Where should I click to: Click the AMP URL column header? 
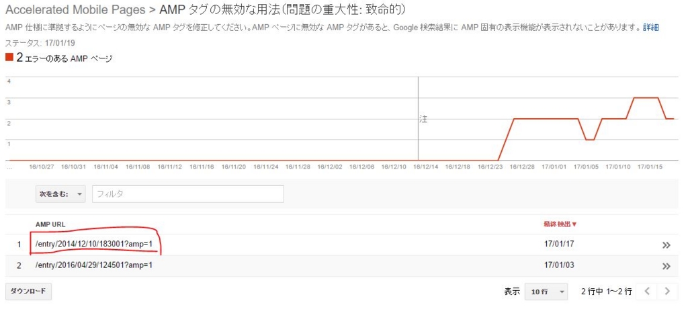pos(50,224)
